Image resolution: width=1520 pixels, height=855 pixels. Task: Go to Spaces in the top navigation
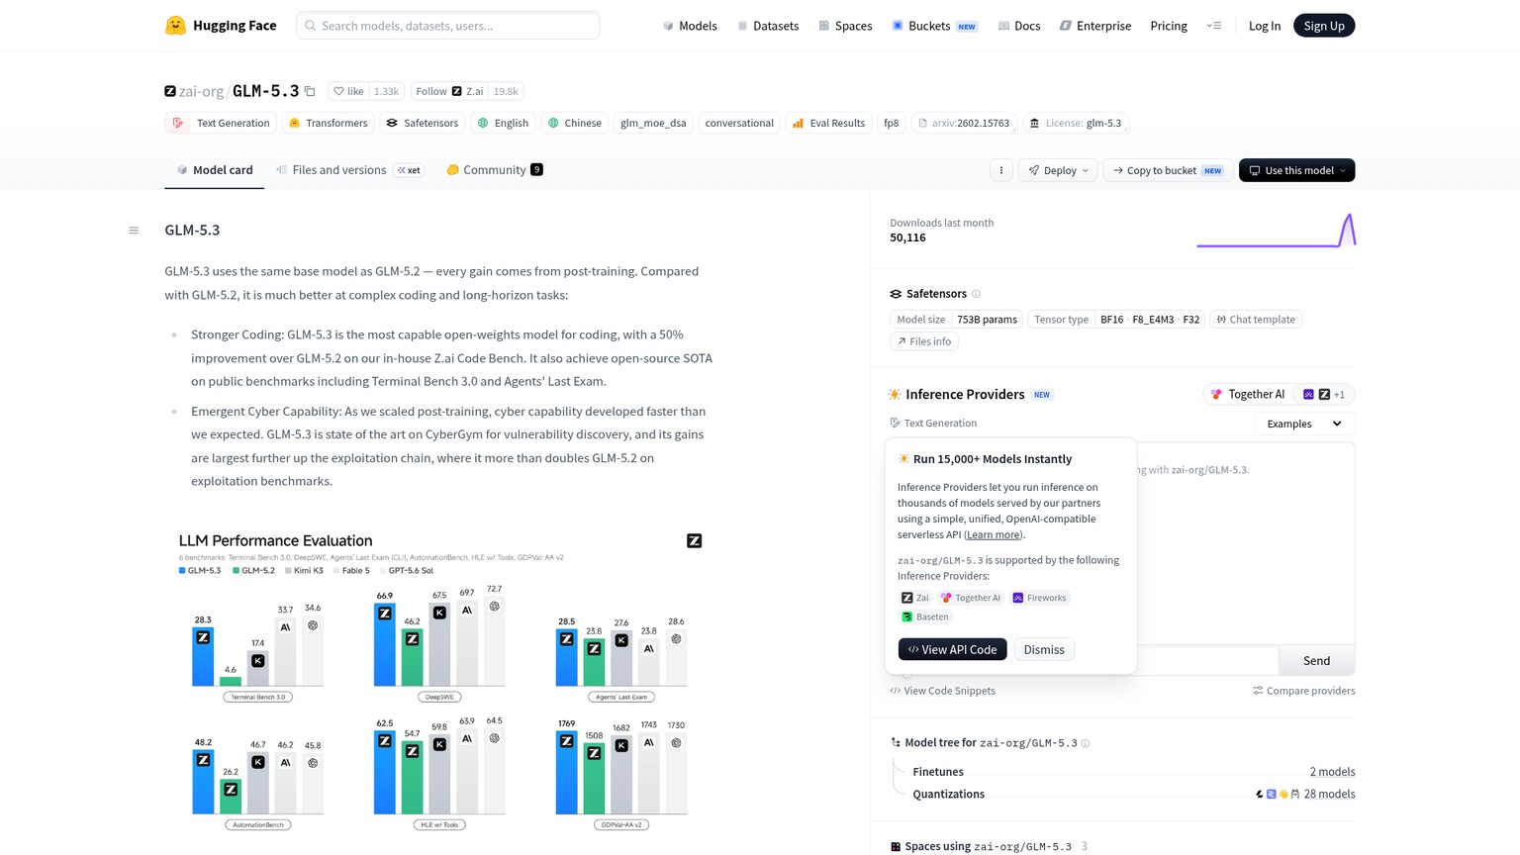click(x=845, y=26)
